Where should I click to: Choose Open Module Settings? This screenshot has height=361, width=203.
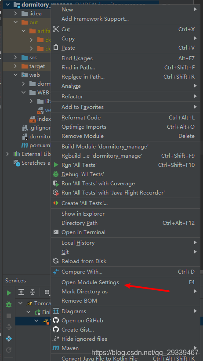pyautogui.click(x=125, y=282)
